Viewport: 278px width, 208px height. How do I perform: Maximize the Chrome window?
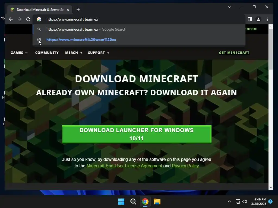pos(254,7)
